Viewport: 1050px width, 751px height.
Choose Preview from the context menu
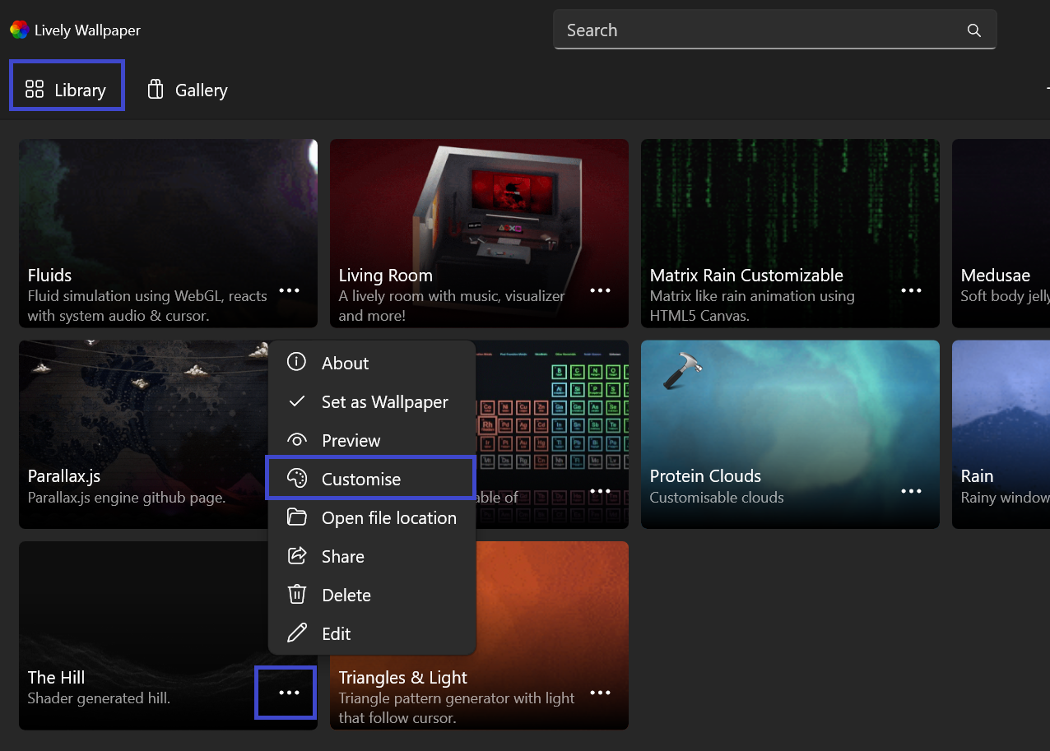[352, 440]
